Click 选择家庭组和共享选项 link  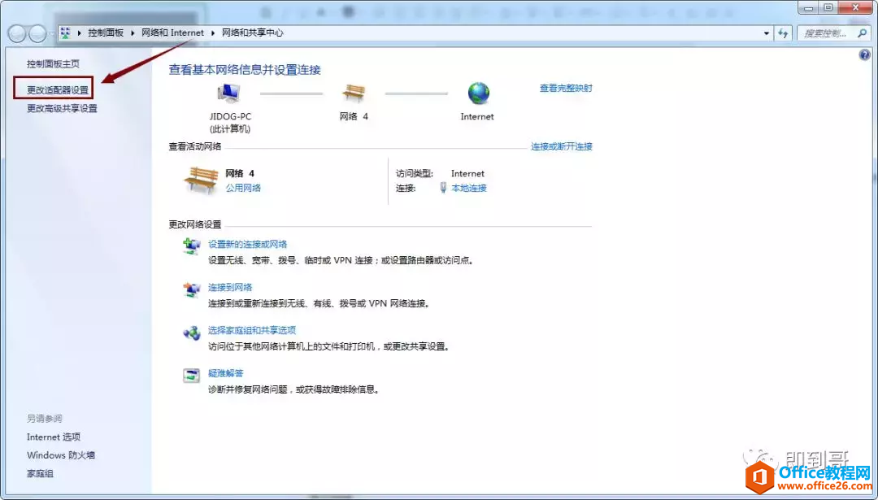(252, 330)
